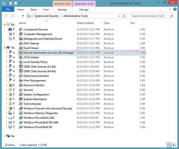Viewport: 179px width, 149px height.
Task: Click the '3 KB' size cell
Action: 142,118
